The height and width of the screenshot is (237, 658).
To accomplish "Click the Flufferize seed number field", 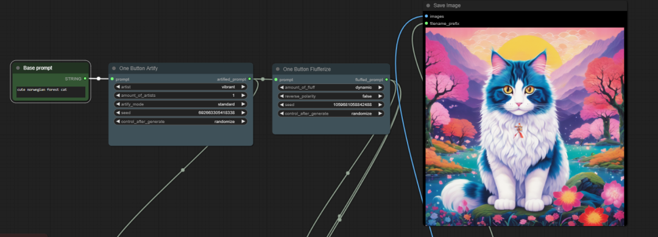I will tap(331, 104).
